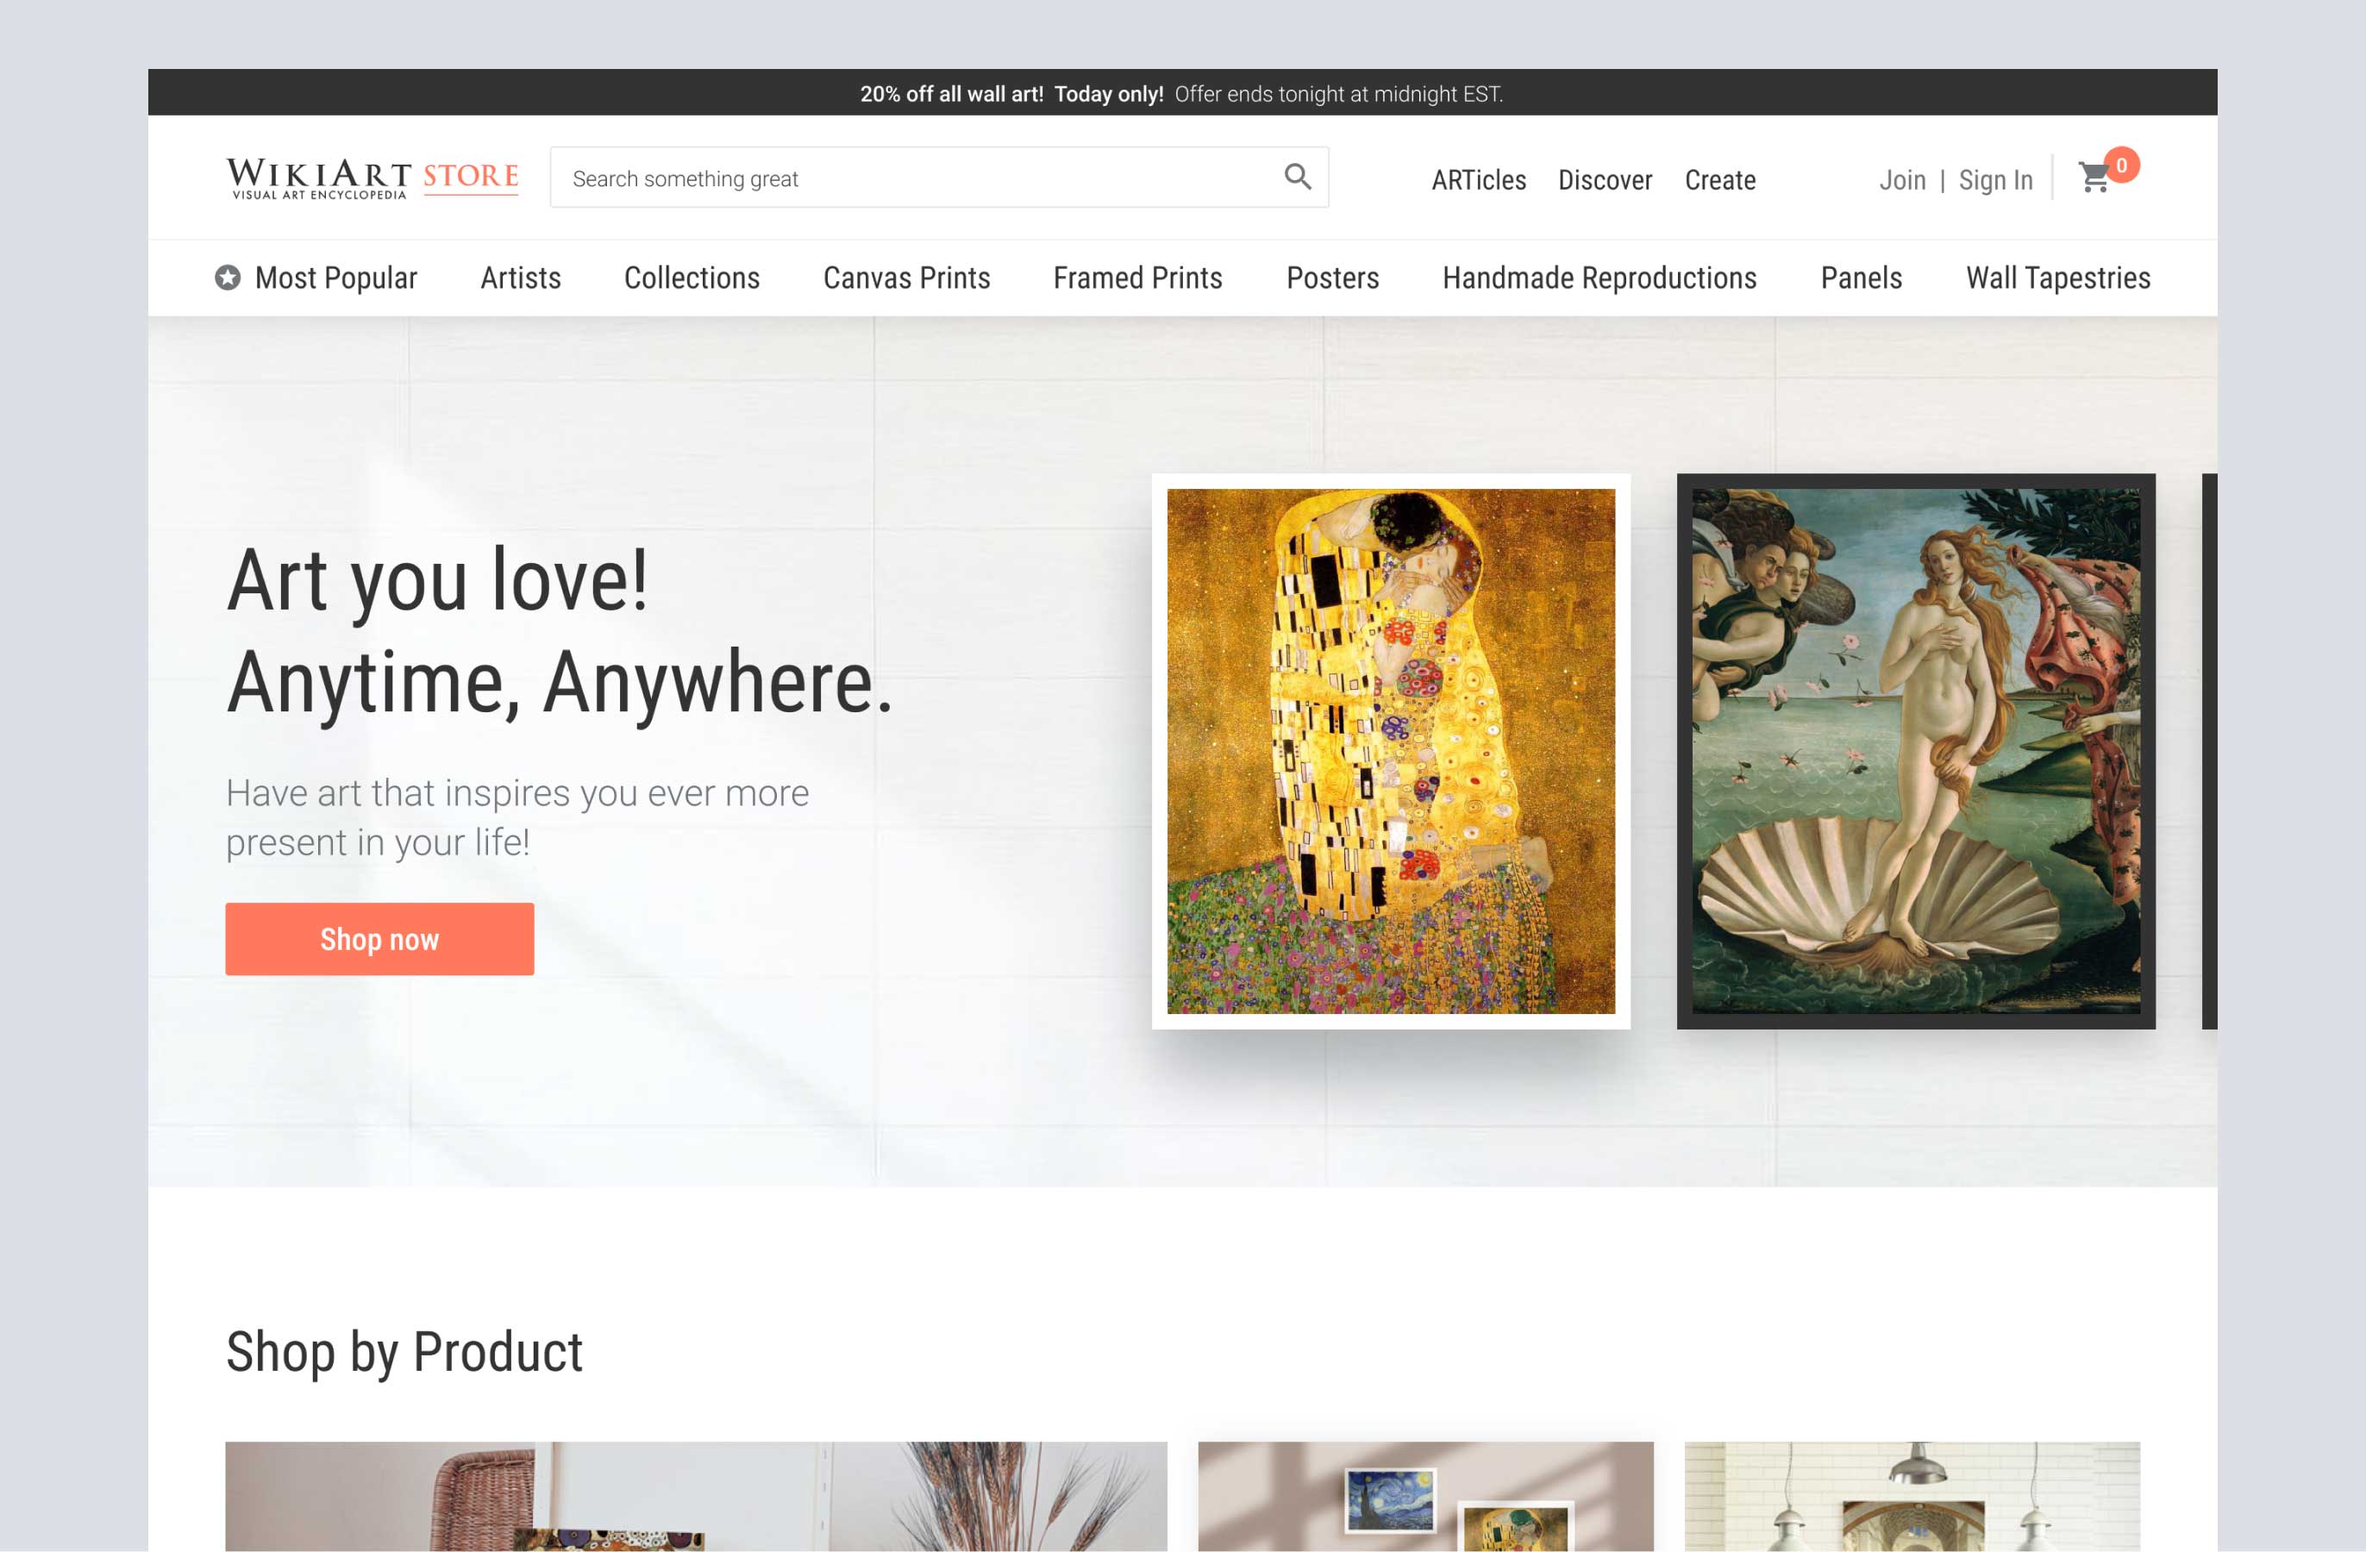Click the Shop now button
This screenshot has height=1552, width=2366.
click(379, 939)
